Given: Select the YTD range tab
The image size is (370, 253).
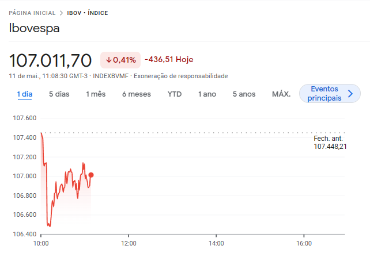Looking at the screenshot, I should pos(175,94).
